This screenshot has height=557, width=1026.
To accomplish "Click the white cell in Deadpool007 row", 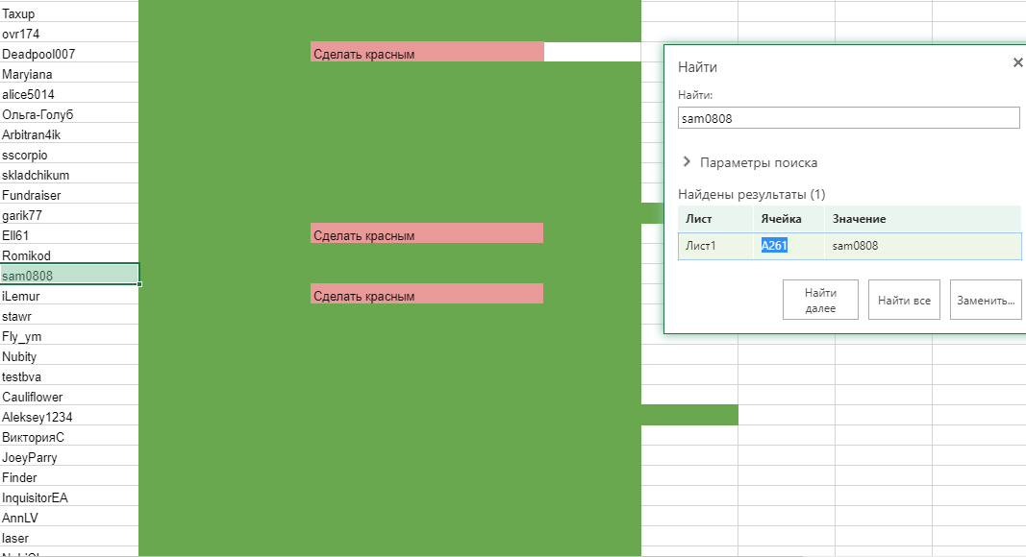I will pos(592,52).
